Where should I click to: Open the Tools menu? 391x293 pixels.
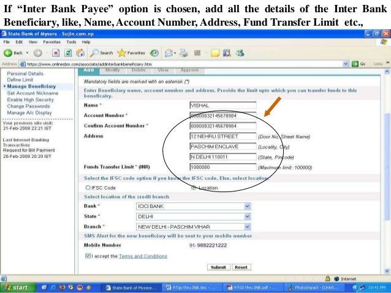[x=71, y=42]
